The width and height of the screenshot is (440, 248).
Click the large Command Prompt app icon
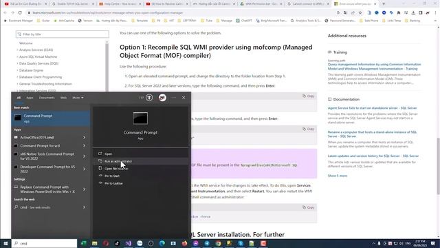(x=140, y=118)
